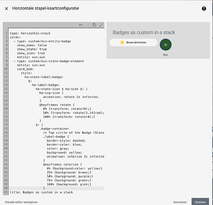Click the '.label-badge {' line

click(56, 137)
